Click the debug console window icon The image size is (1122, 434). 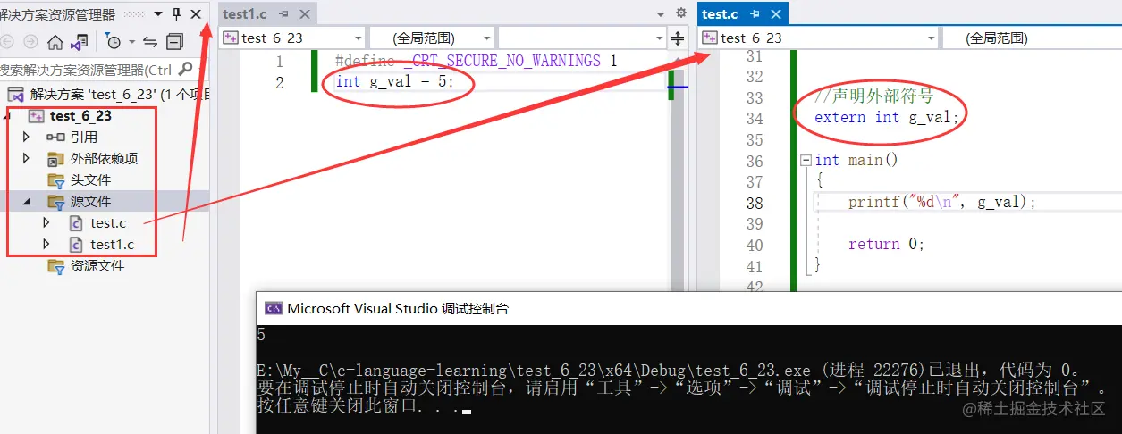pyautogui.click(x=272, y=308)
